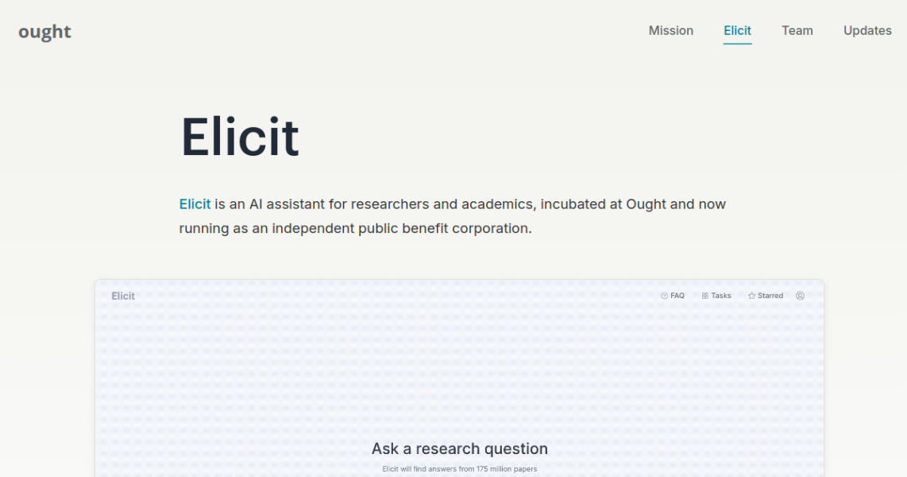
Task: Click the ought logo in the header
Action: pyautogui.click(x=45, y=31)
